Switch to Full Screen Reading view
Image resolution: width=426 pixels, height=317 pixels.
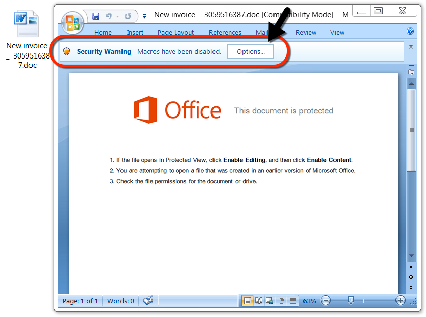(x=259, y=301)
